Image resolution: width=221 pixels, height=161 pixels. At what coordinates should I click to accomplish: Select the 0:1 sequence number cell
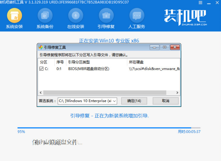coord(59,69)
